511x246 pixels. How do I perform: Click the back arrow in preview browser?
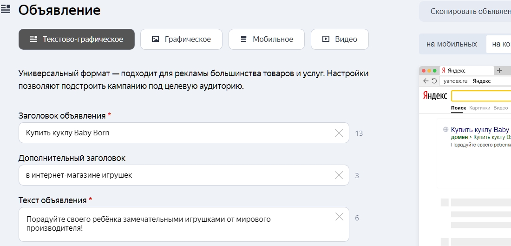pyautogui.click(x=426, y=81)
